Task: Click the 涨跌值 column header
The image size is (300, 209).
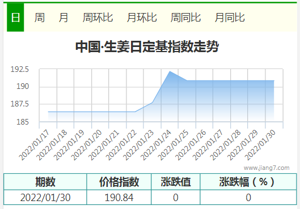Action: (176, 182)
